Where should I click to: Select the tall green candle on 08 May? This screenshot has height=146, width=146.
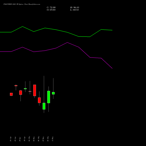point(49,97)
